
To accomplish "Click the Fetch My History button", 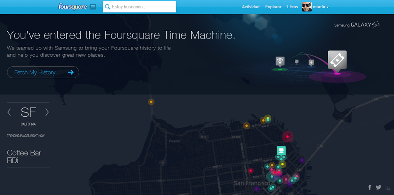I will (43, 72).
